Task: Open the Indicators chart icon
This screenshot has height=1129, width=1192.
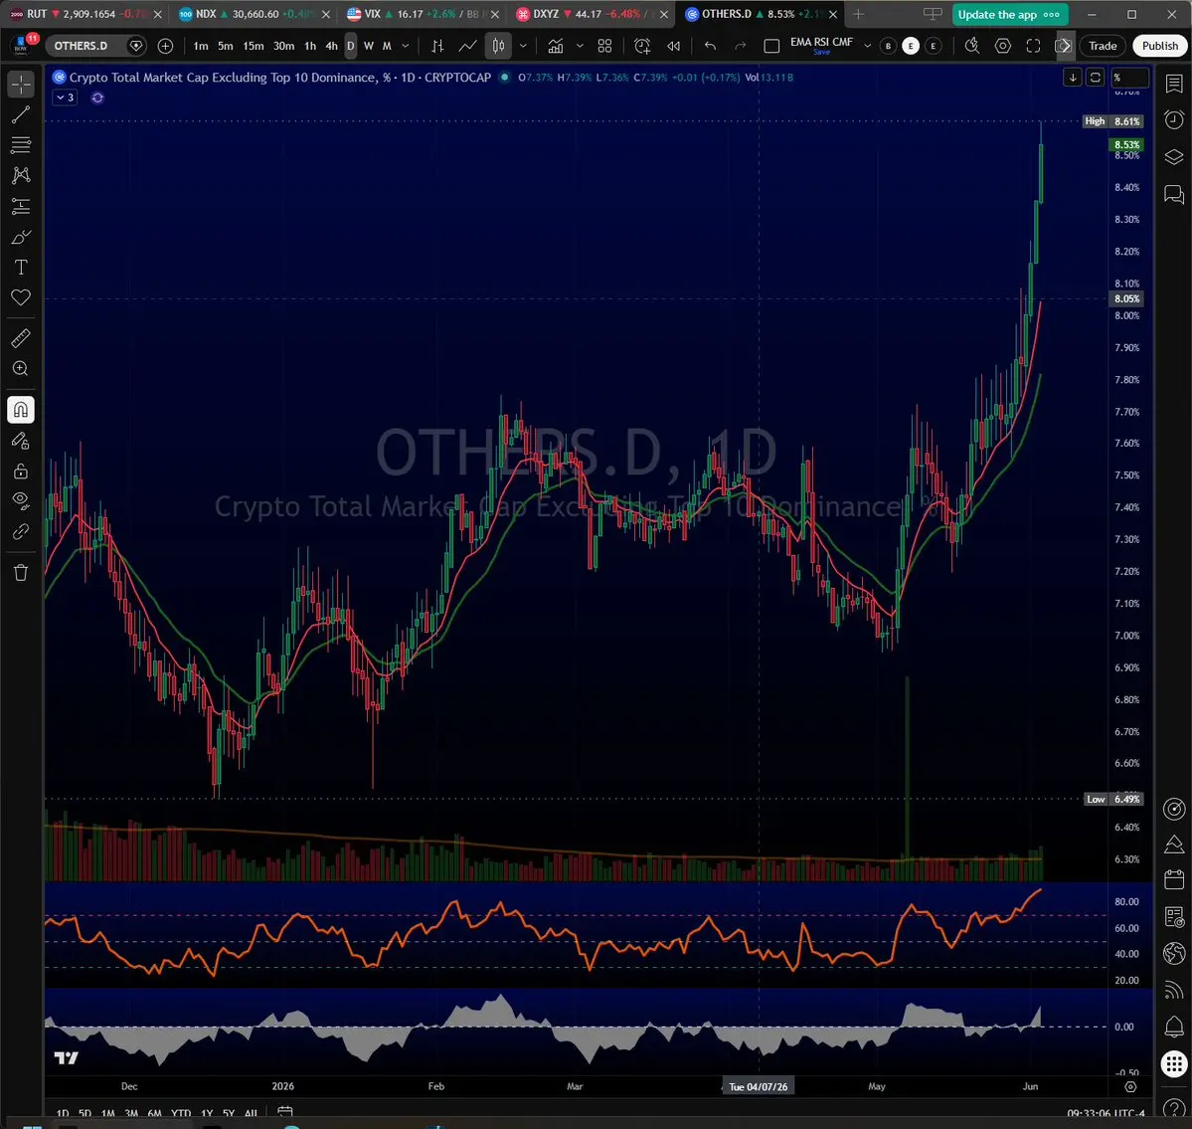Action: [556, 46]
